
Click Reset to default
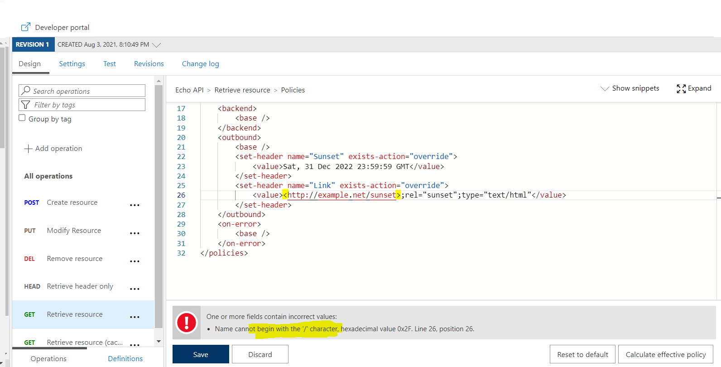tap(582, 354)
